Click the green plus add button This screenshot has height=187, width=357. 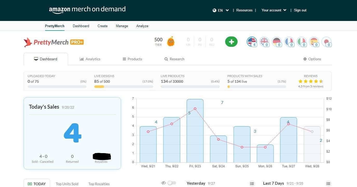231,42
